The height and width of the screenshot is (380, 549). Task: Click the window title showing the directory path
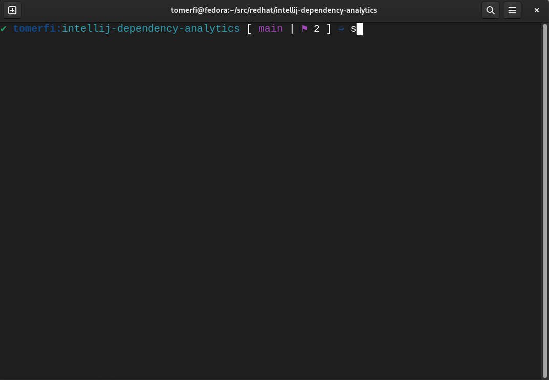(274, 10)
